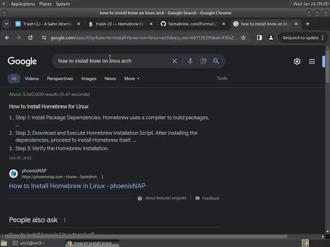The height and width of the screenshot is (247, 330).
Task: Click Chrome icon in system tray
Action: [305, 243]
